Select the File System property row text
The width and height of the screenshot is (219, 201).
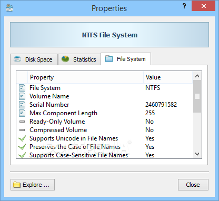click(45, 88)
